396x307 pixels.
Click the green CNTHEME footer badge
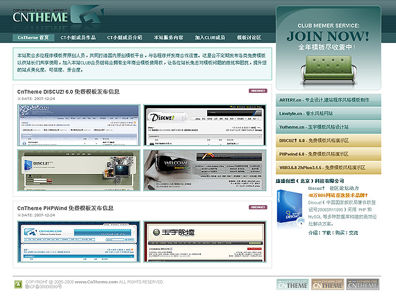click(x=293, y=285)
